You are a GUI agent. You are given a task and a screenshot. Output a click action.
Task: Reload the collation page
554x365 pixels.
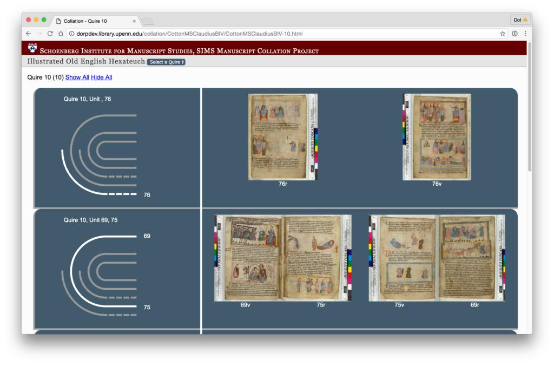click(x=50, y=34)
